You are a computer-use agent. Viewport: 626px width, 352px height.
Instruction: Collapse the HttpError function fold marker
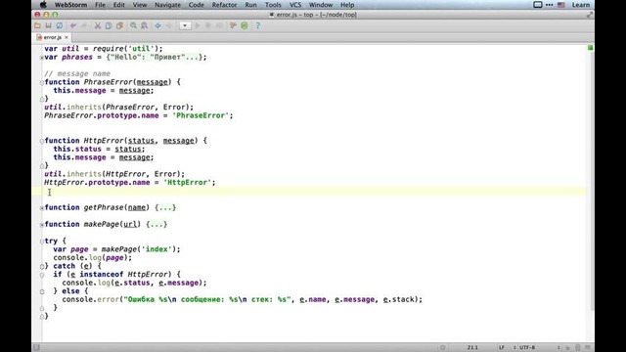pyautogui.click(x=42, y=141)
